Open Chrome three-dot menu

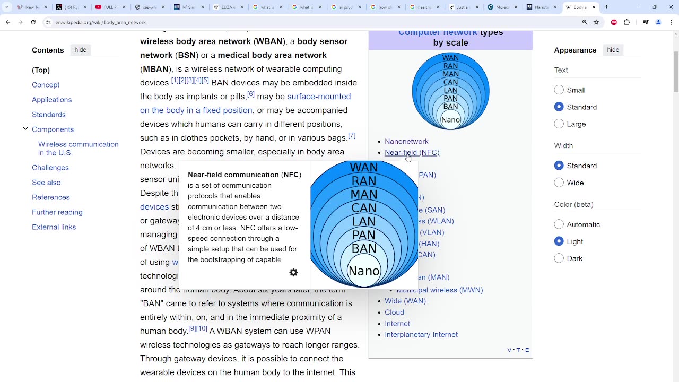click(x=671, y=22)
